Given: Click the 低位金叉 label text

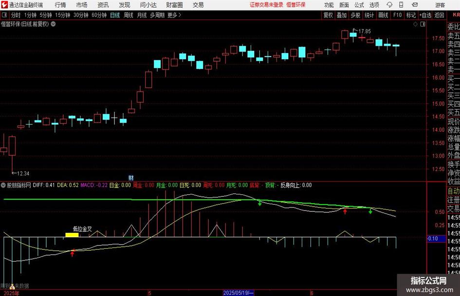Looking at the screenshot, I should click(x=82, y=229).
